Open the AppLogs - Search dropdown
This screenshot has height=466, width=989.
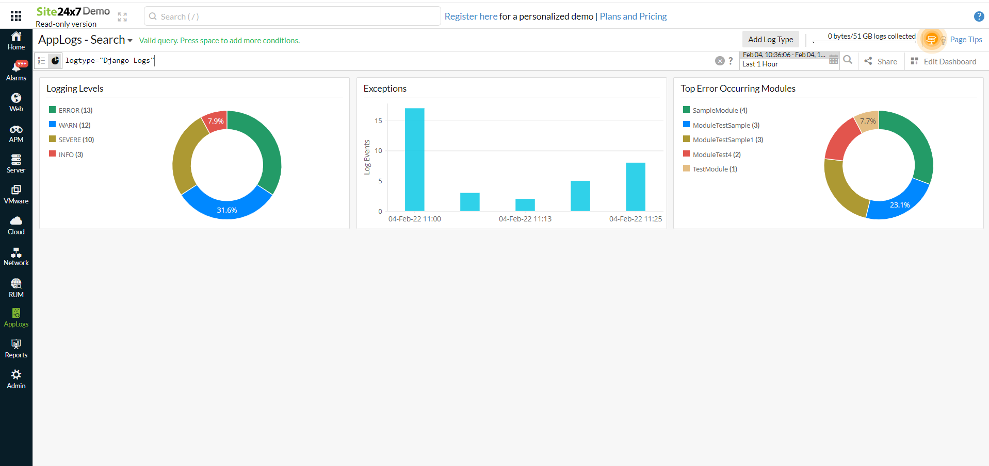point(130,40)
